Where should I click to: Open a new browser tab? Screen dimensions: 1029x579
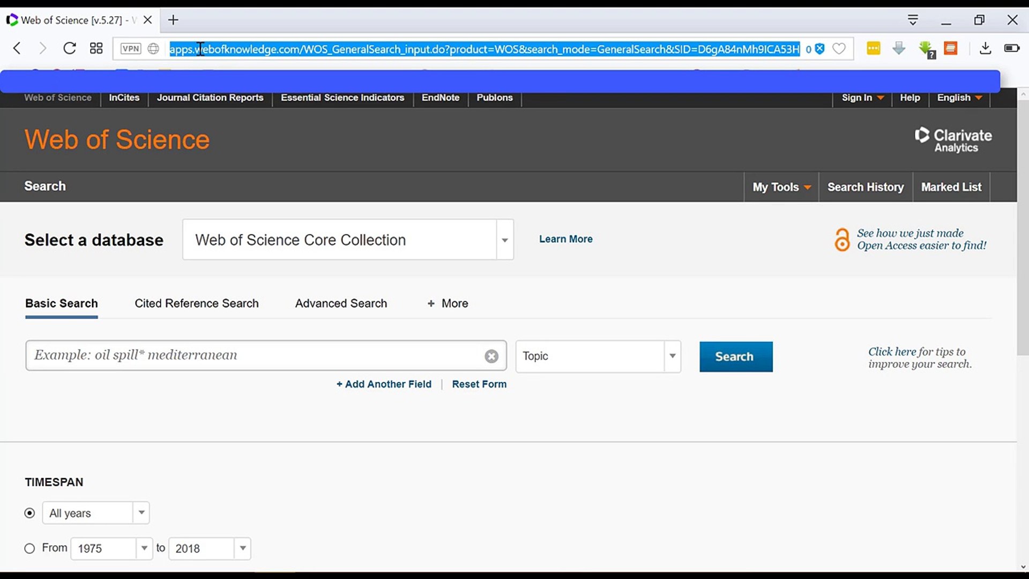pos(173,20)
